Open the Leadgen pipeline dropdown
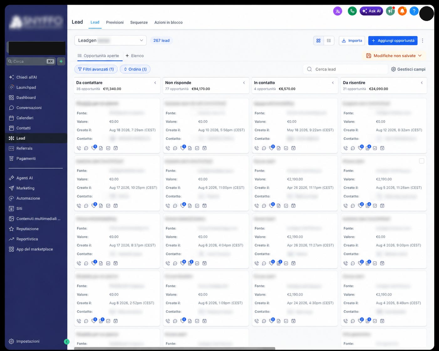Viewport: 439px width, 351px height. tap(110, 40)
